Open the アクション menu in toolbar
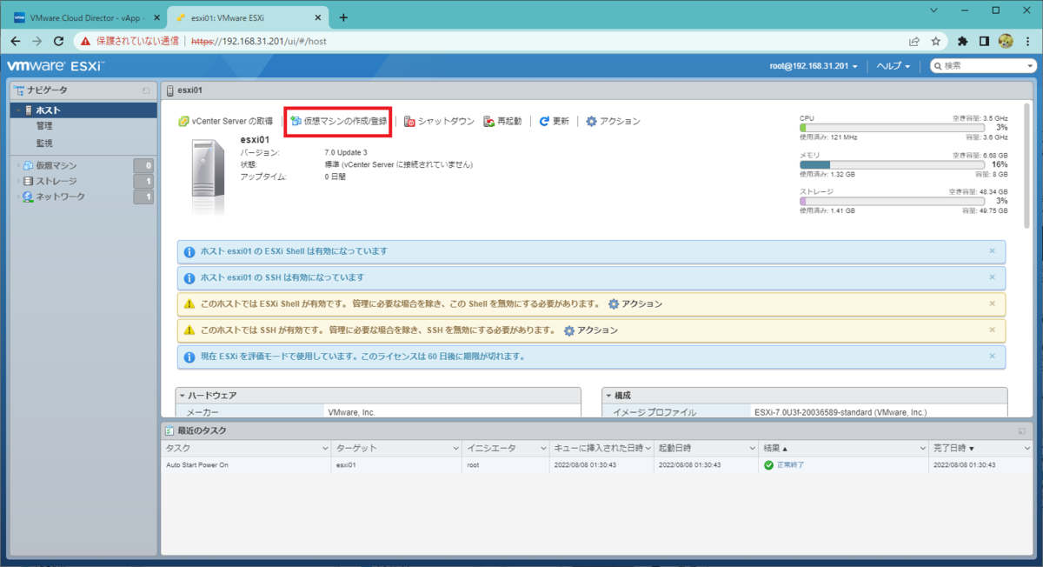Screen dimensions: 1043x567 pyautogui.click(x=613, y=121)
